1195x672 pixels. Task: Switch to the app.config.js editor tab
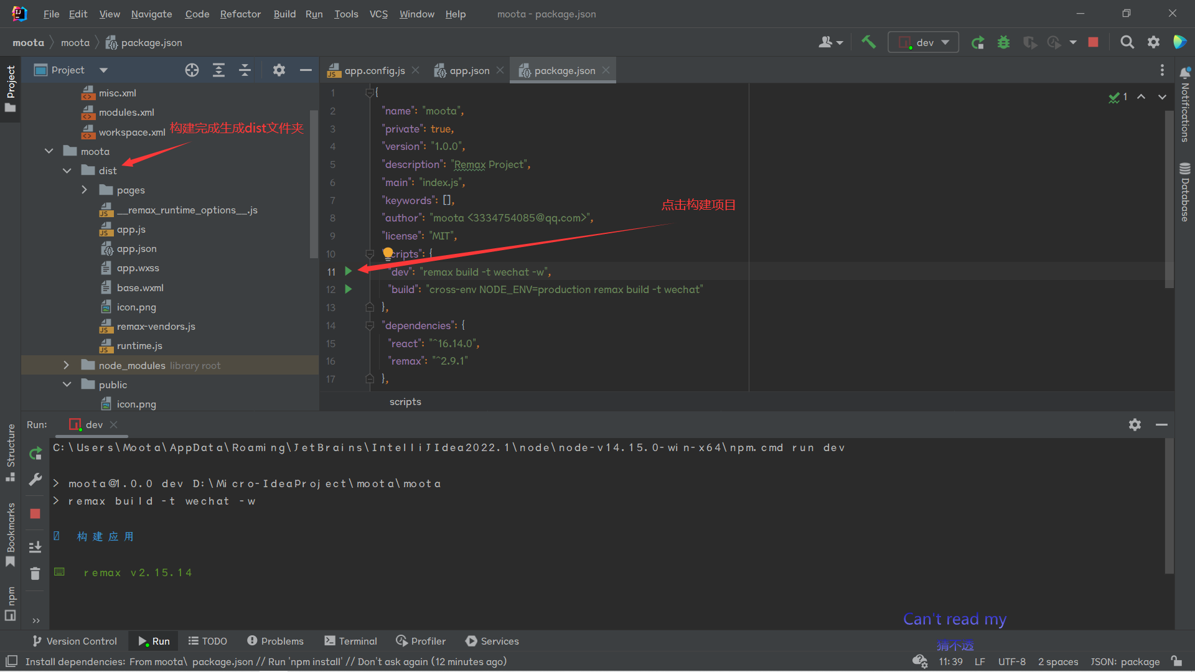pos(374,71)
